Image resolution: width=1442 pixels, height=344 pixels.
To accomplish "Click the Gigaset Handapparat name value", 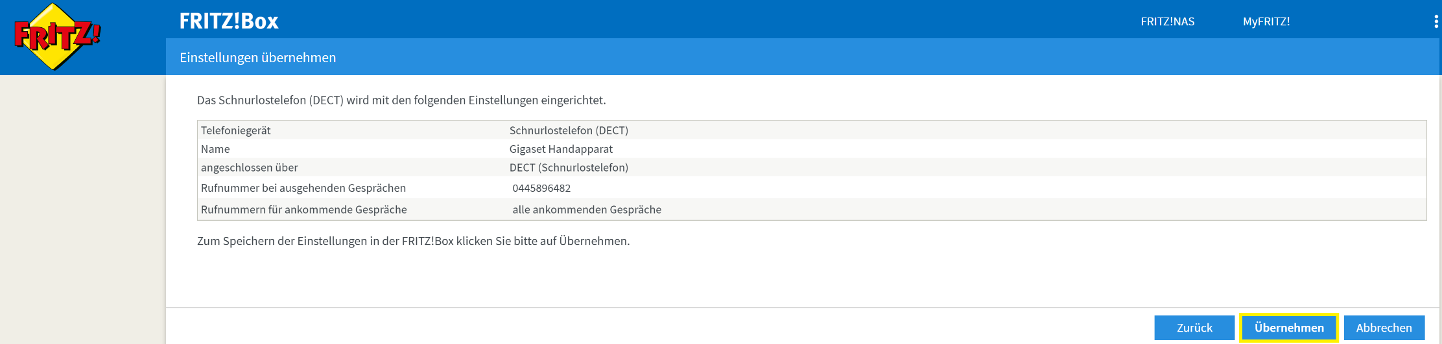I will click(561, 149).
